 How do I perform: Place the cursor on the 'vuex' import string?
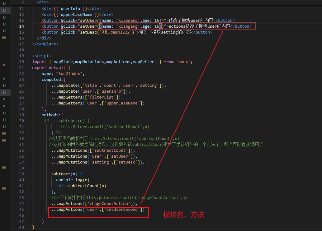point(183,62)
